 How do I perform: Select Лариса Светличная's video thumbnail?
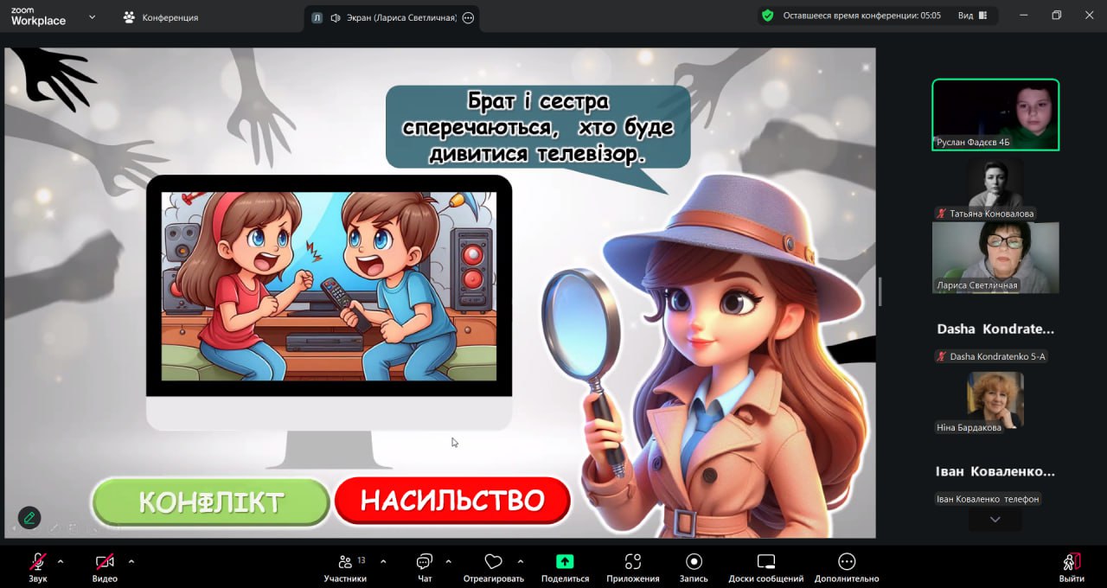995,257
